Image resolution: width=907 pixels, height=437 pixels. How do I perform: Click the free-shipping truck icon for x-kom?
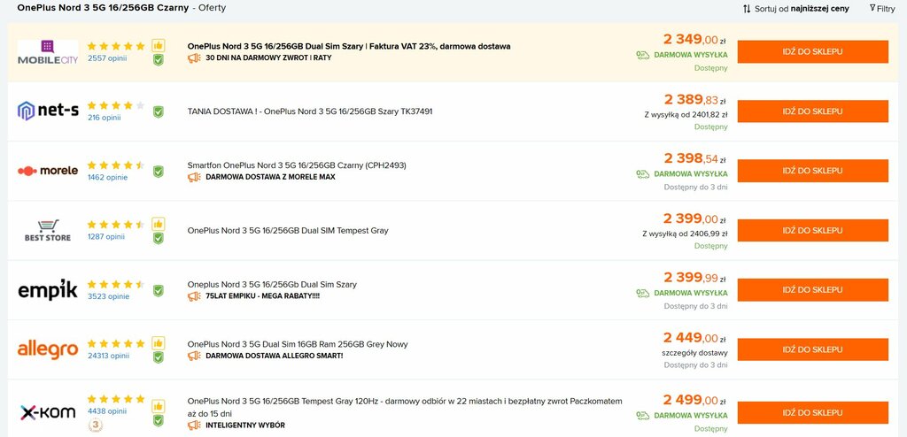[x=643, y=415]
